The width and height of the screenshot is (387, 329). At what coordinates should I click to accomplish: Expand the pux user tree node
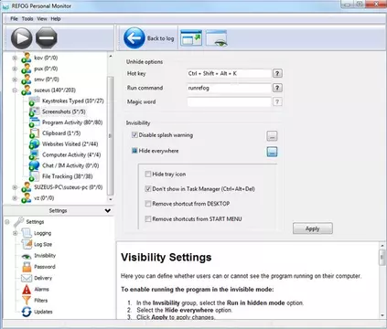pos(15,69)
